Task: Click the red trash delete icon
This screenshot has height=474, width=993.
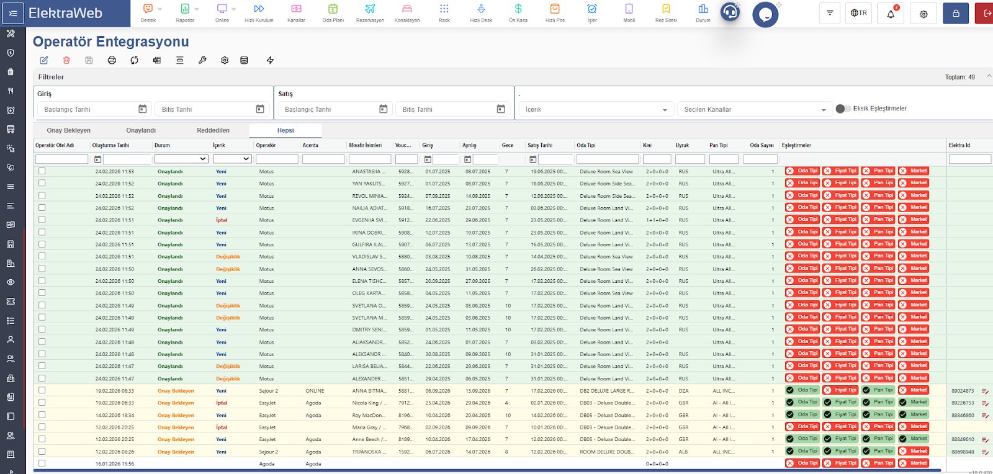Action: point(66,60)
